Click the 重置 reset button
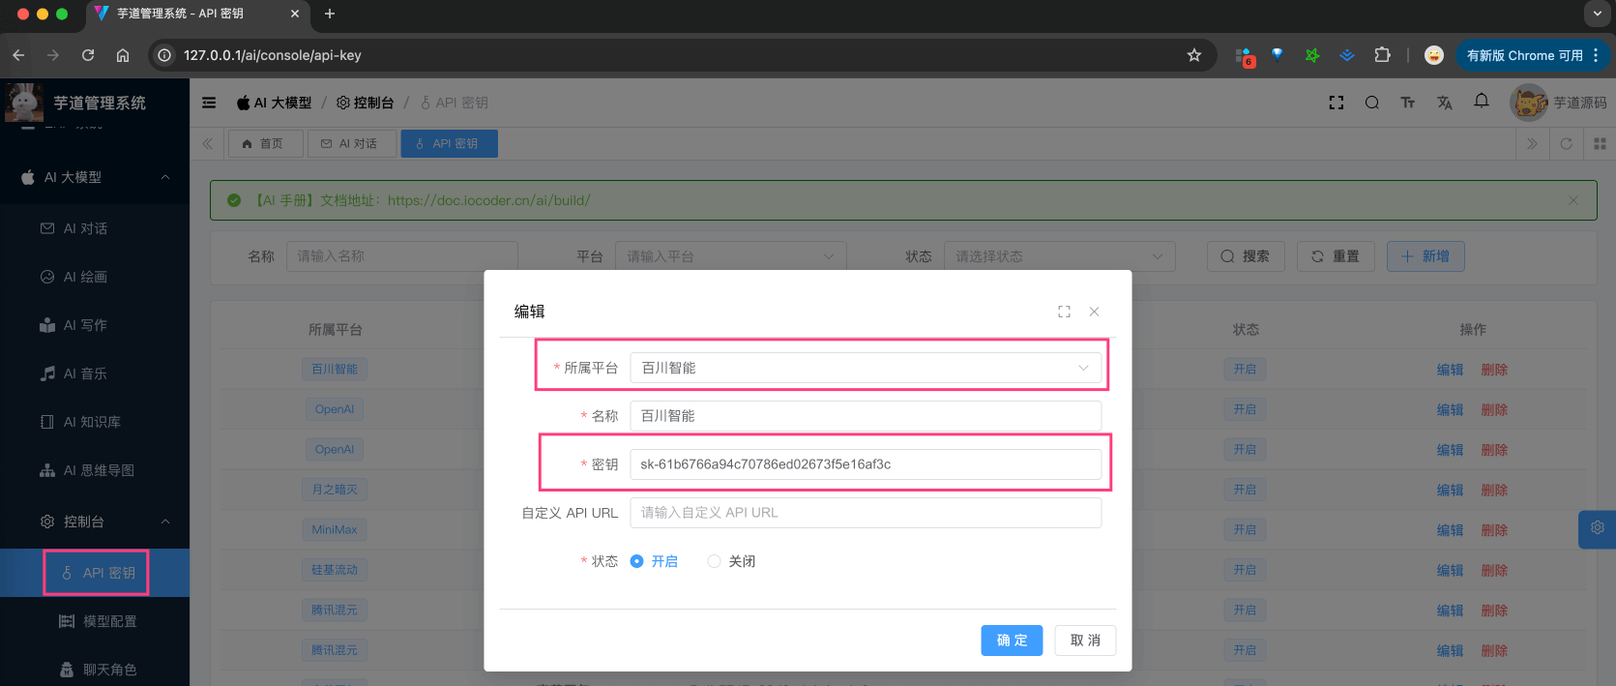1616x686 pixels. (1336, 256)
